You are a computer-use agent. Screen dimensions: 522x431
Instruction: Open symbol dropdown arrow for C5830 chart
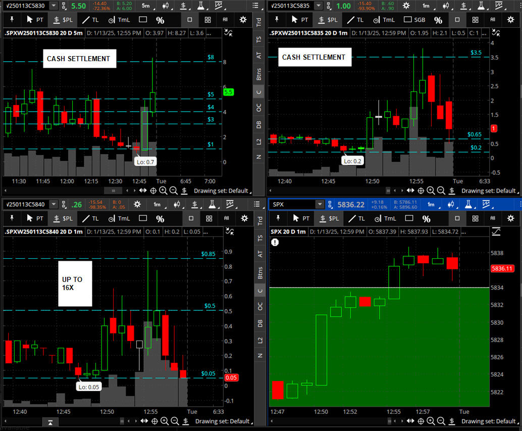pyautogui.click(x=54, y=6)
